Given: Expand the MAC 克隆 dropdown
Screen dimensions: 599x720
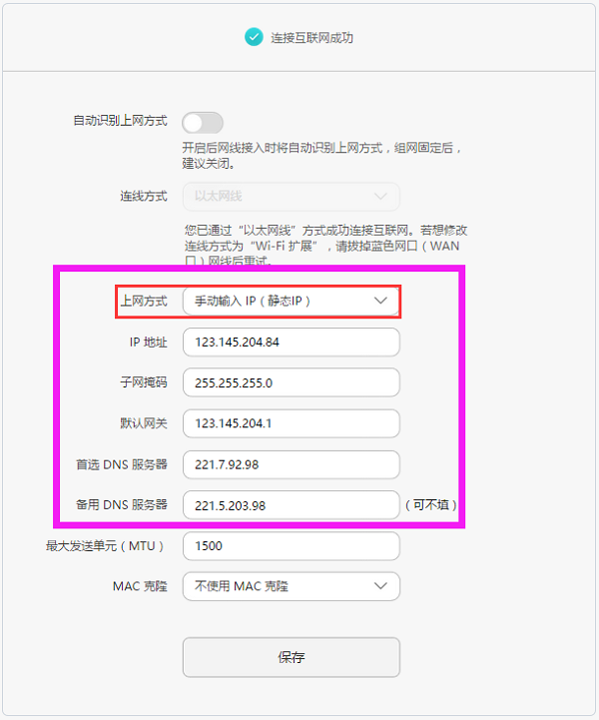Looking at the screenshot, I should [291, 586].
